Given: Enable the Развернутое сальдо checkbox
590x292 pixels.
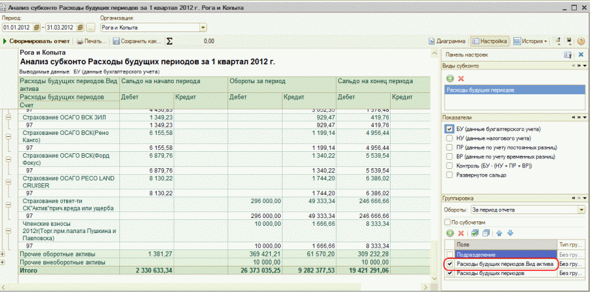Looking at the screenshot, I should click(450, 175).
